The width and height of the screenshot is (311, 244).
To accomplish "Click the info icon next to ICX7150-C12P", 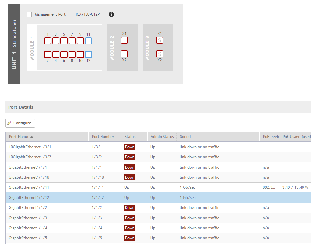I will point(111,14).
